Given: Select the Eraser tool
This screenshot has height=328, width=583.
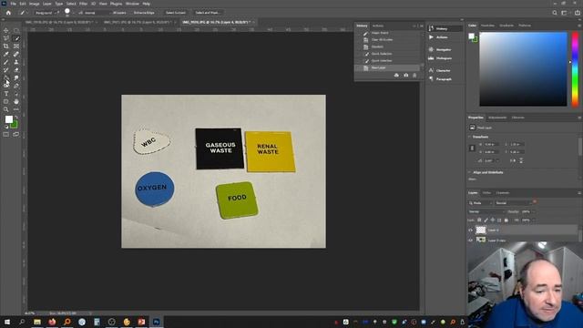Looking at the screenshot, I should pyautogui.click(x=16, y=70).
